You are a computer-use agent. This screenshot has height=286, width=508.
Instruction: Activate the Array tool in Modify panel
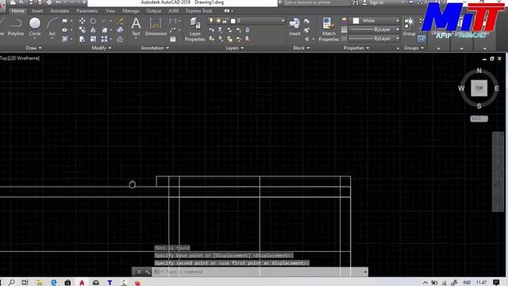point(104,39)
